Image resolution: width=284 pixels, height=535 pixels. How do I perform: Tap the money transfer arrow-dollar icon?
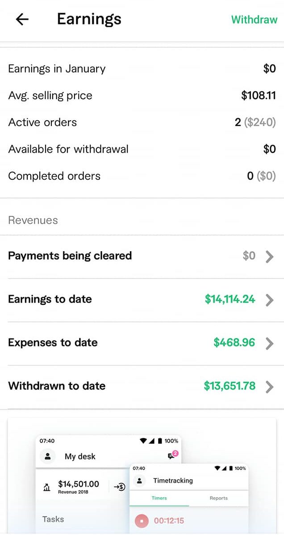click(120, 487)
